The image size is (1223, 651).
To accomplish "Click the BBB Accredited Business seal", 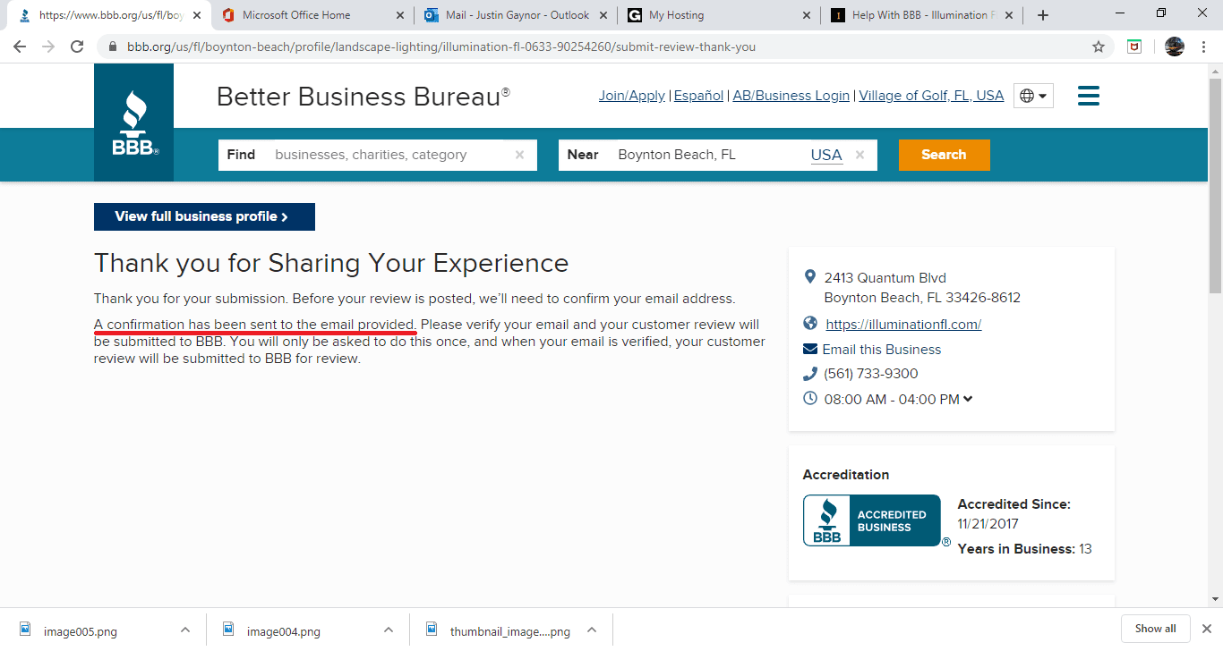I will point(872,520).
